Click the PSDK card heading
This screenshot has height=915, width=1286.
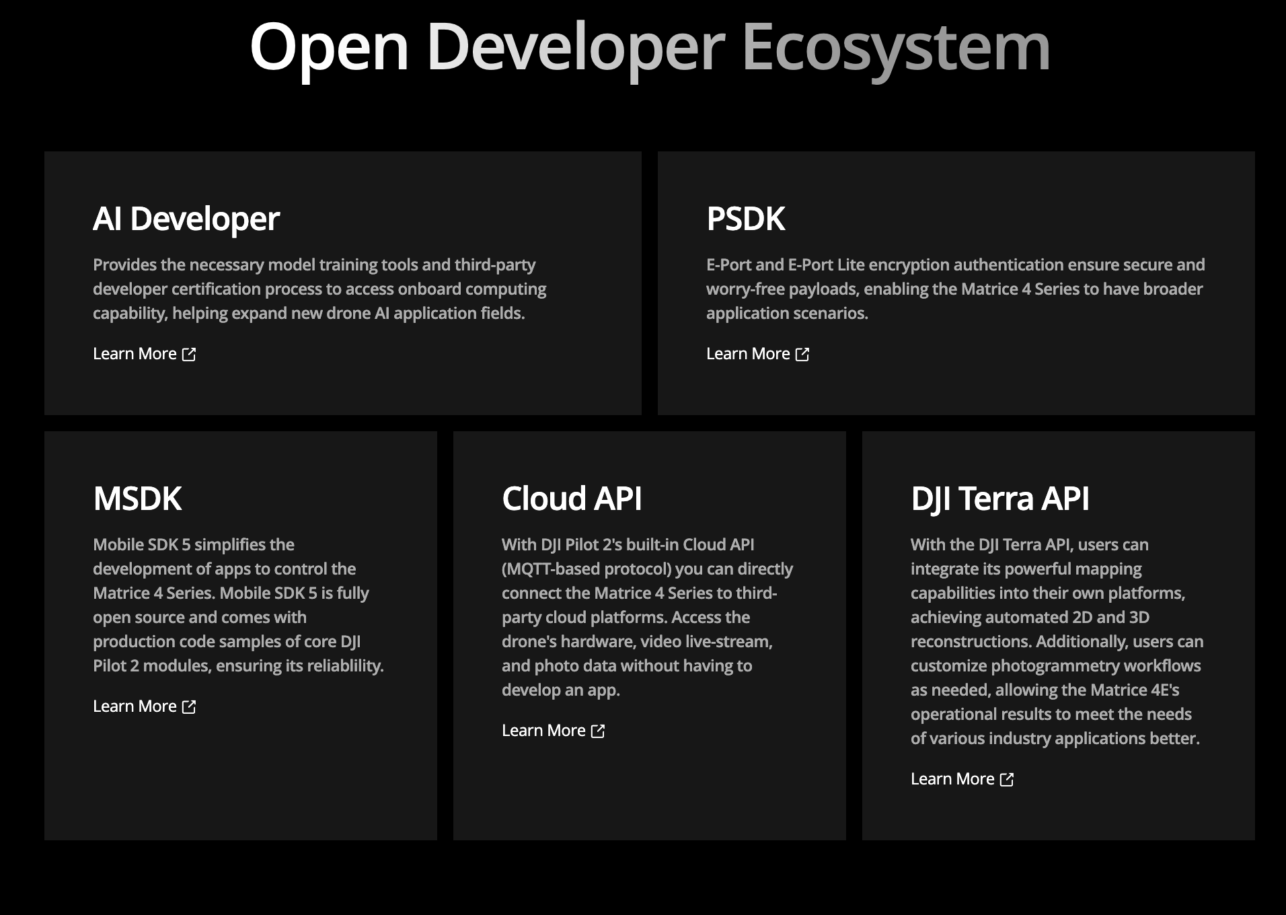coord(746,219)
